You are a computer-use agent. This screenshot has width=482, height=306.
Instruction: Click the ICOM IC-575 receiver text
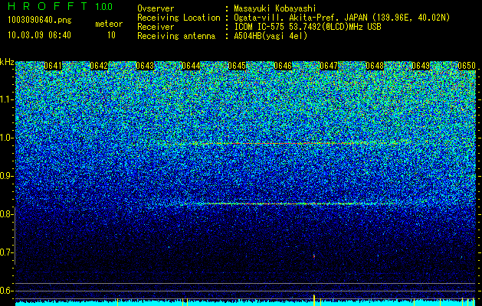307,27
